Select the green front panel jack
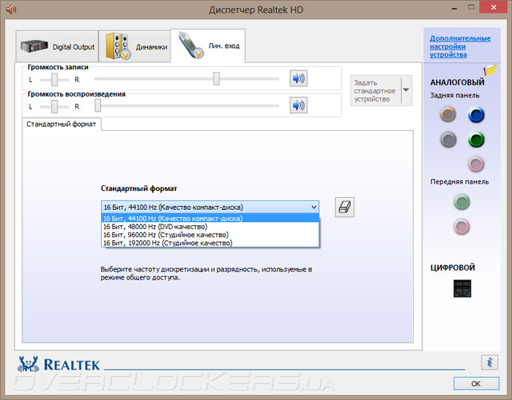The height and width of the screenshot is (400, 512). (x=462, y=202)
